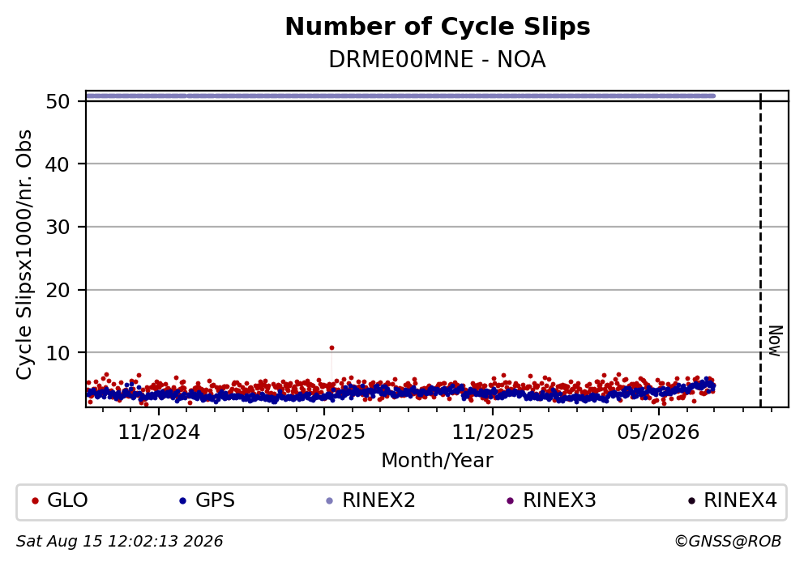Screen dimensions: 804x566
Task: Click the 05/2025 x-axis label
Action: [324, 432]
